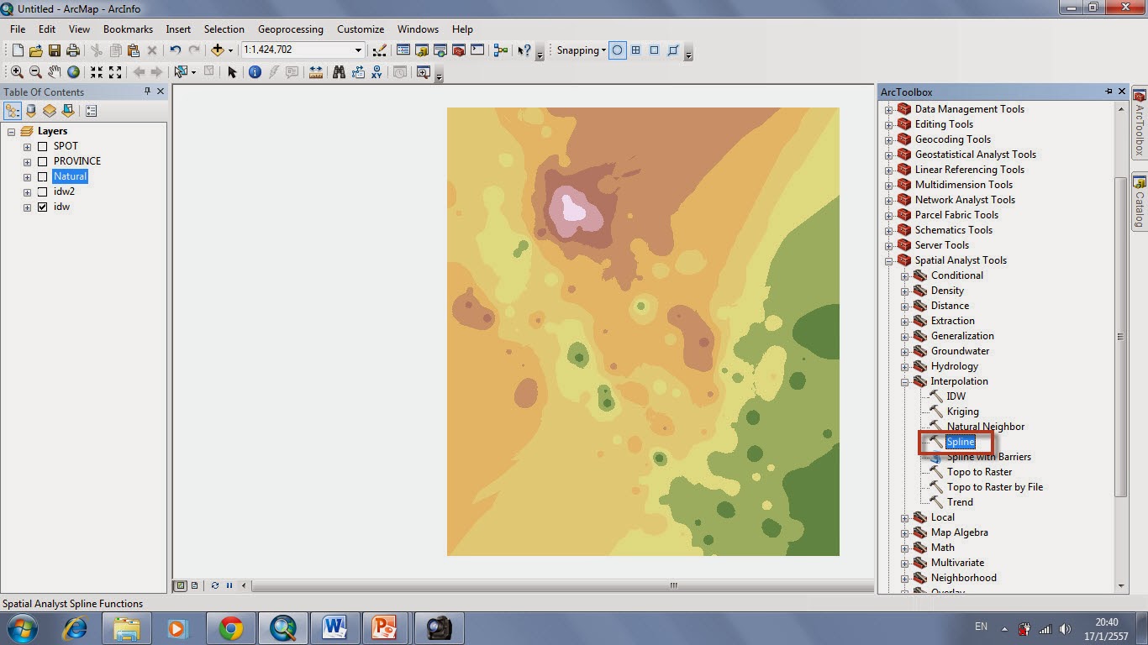This screenshot has width=1148, height=645.
Task: Launch the ModelBuilder window icon
Action: (x=501, y=50)
